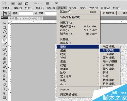Open the 编辑(E) menu
The image size is (127, 101).
(18, 8)
